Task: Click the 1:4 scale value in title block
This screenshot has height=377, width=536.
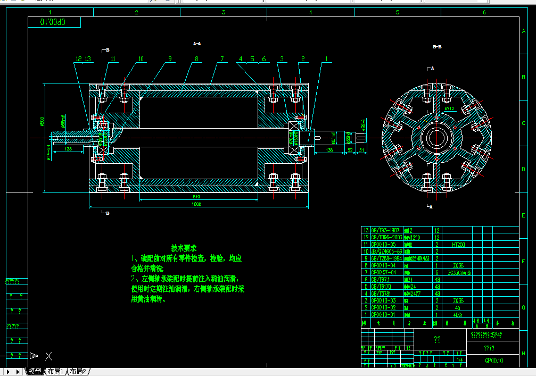Action: (460, 360)
